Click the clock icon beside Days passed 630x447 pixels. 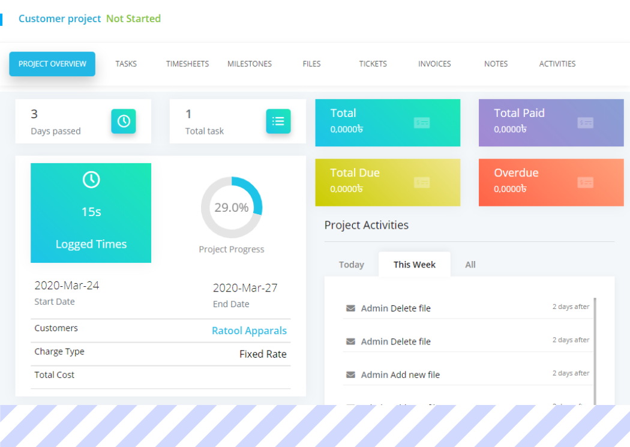(x=124, y=121)
